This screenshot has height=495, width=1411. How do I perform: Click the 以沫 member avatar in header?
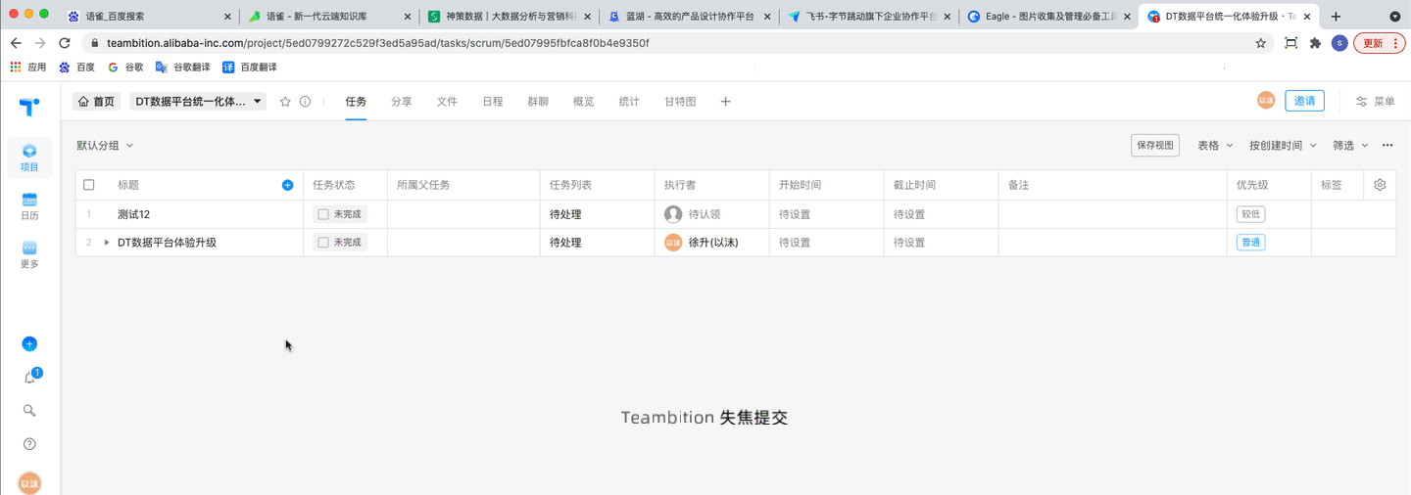pyautogui.click(x=1266, y=101)
